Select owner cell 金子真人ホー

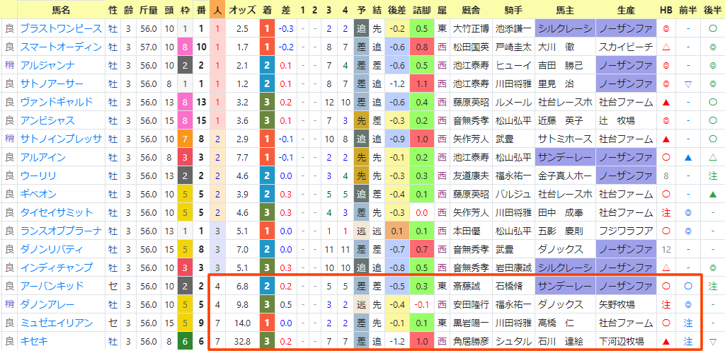click(x=565, y=176)
